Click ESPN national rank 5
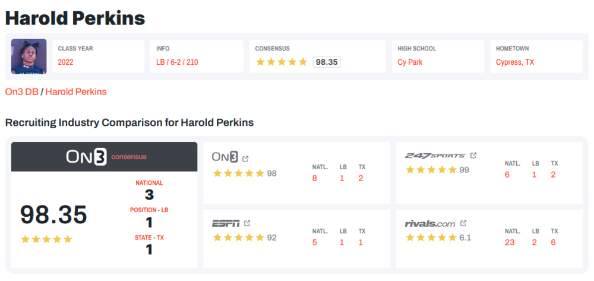The height and width of the screenshot is (281, 594). coord(315,242)
